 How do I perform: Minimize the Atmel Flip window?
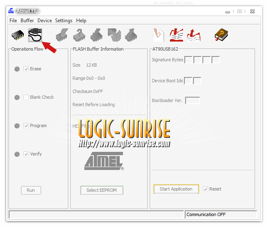coord(228,12)
